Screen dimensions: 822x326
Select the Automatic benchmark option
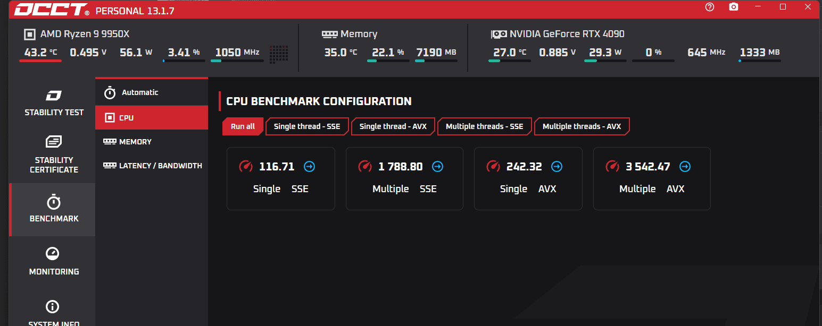pyautogui.click(x=152, y=92)
